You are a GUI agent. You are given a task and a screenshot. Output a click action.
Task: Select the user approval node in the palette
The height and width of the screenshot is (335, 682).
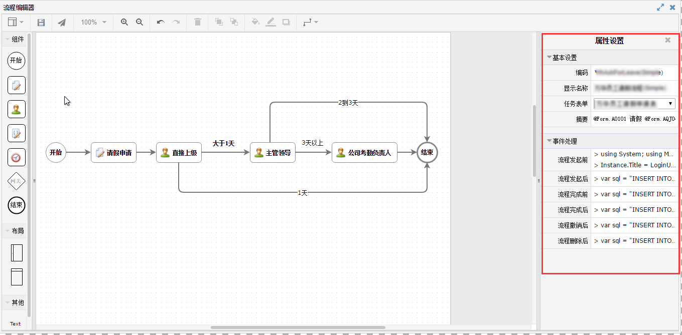(x=16, y=109)
